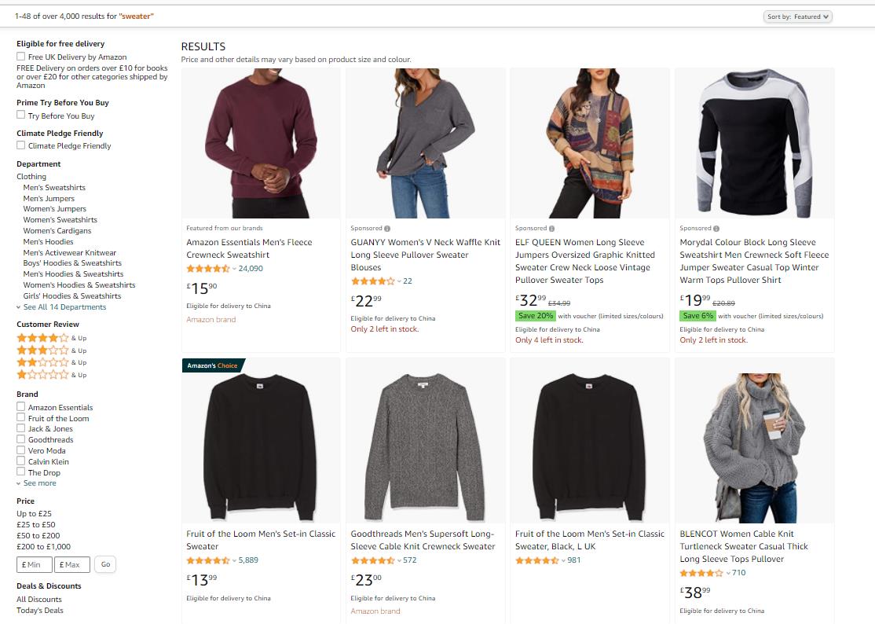Click the £ Min price input field
The height and width of the screenshot is (624, 875).
click(35, 564)
